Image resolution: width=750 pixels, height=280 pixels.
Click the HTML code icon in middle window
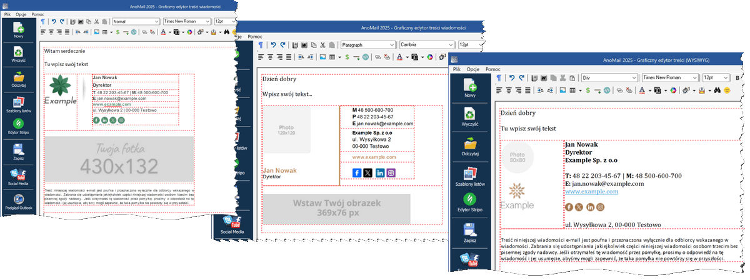point(365,57)
